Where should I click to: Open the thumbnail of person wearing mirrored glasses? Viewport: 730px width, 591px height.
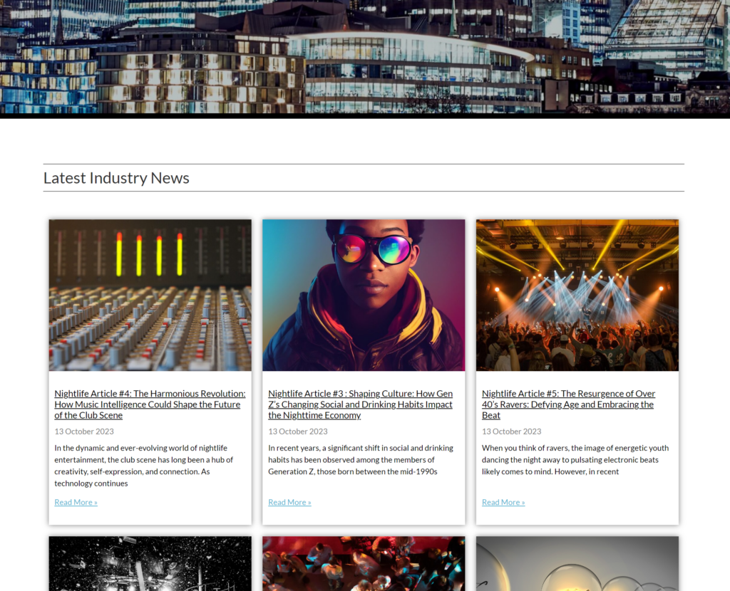coord(364,295)
